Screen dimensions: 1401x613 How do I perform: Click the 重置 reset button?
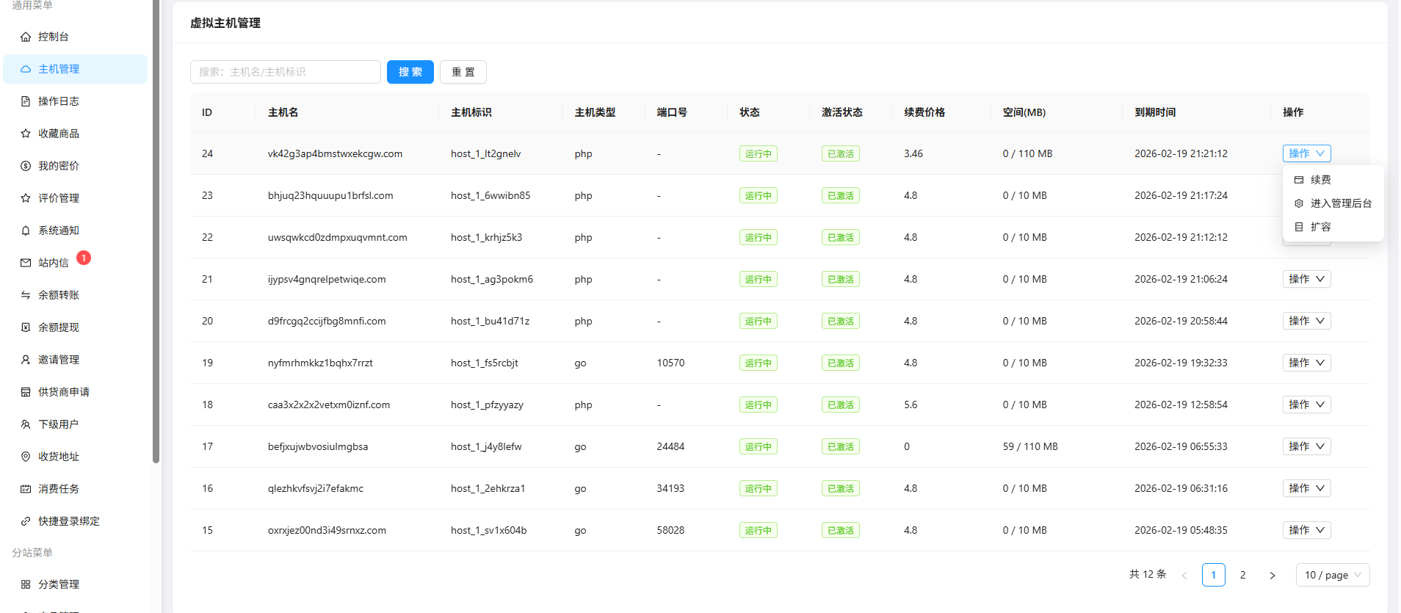pyautogui.click(x=463, y=72)
